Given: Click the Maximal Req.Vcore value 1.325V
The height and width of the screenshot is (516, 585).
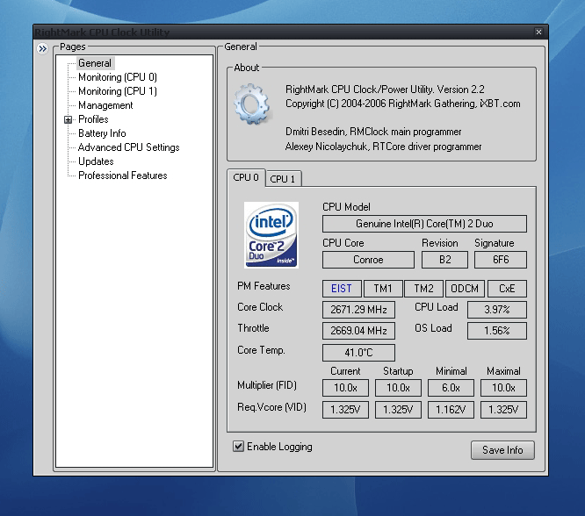Looking at the screenshot, I should pyautogui.click(x=503, y=410).
